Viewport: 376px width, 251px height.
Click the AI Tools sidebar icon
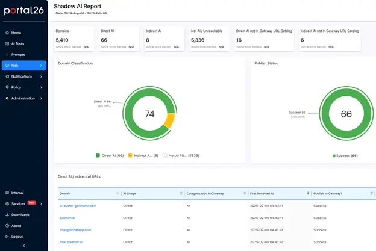(x=7, y=43)
